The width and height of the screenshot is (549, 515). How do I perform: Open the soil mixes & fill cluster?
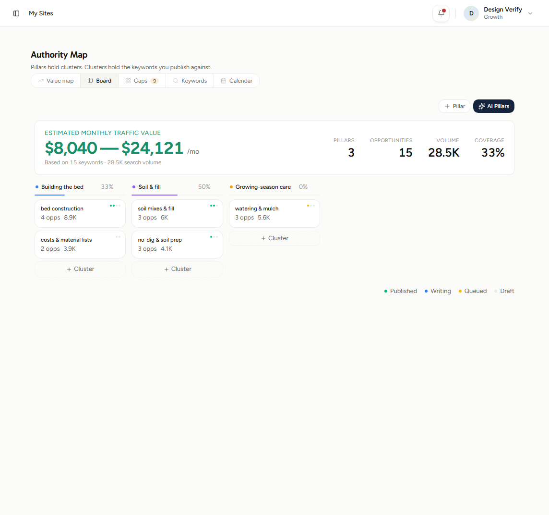pos(177,213)
